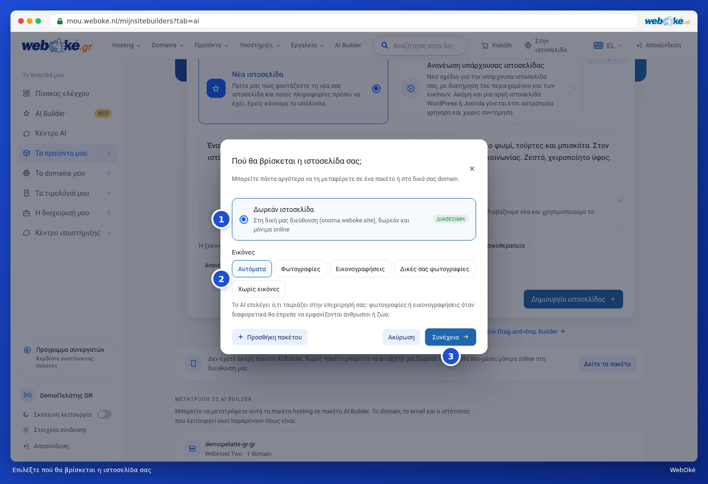Click the search magnifier icon
708x484 pixels.
[385, 45]
